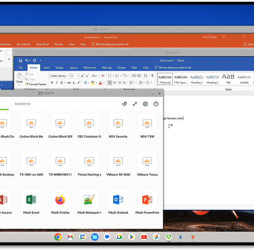This screenshot has width=254, height=251.
Task: Toggle Show/Hide paragraph marks
Action: click(152, 76)
